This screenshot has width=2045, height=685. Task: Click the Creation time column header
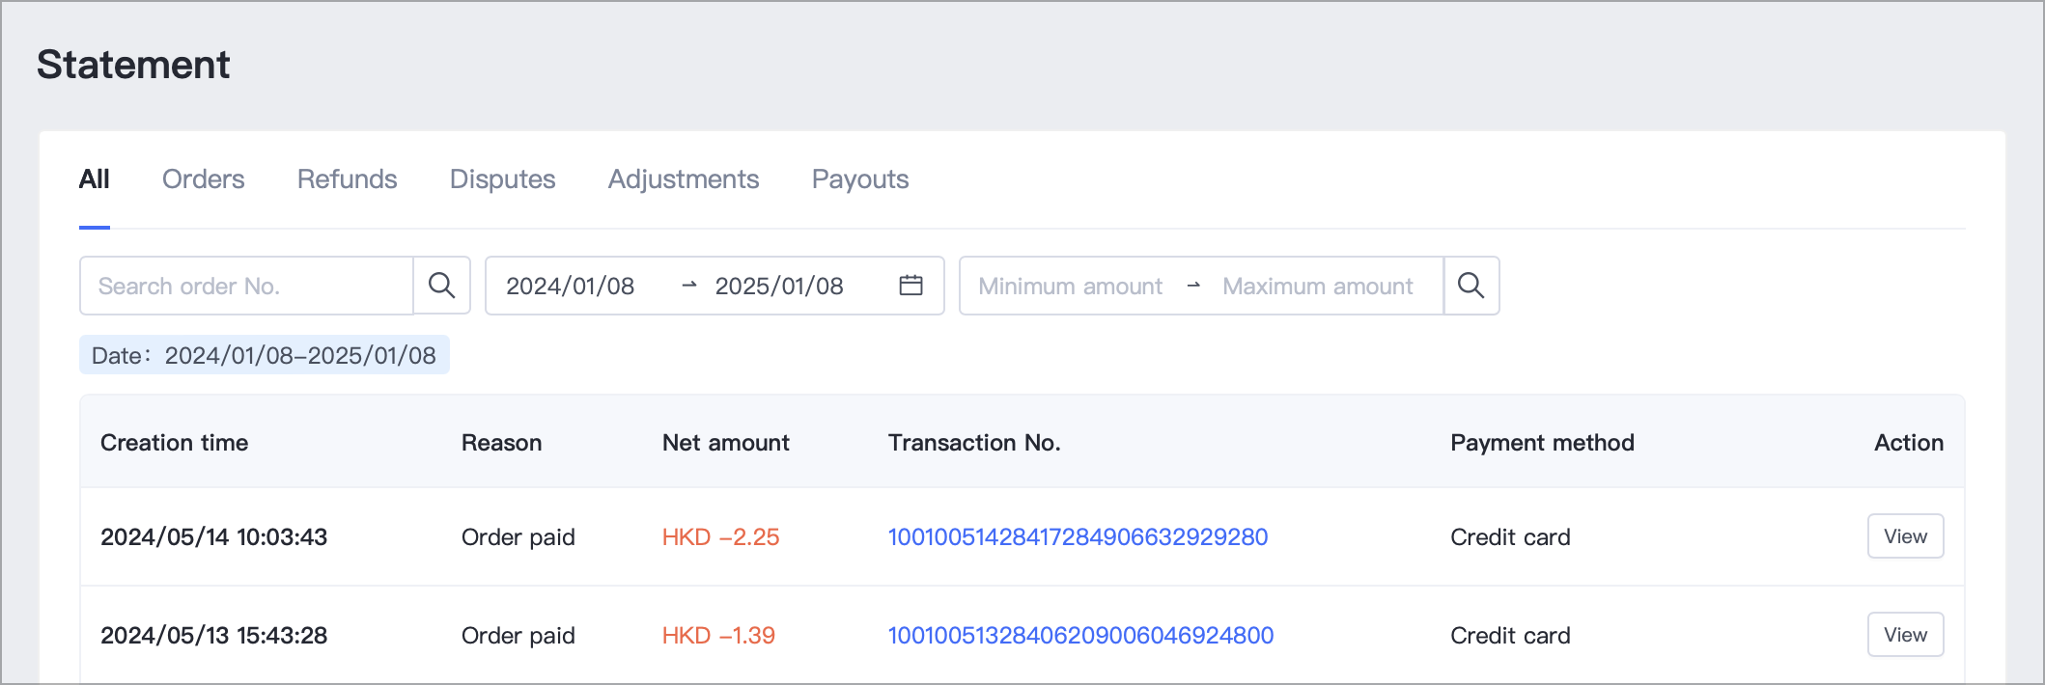(174, 443)
